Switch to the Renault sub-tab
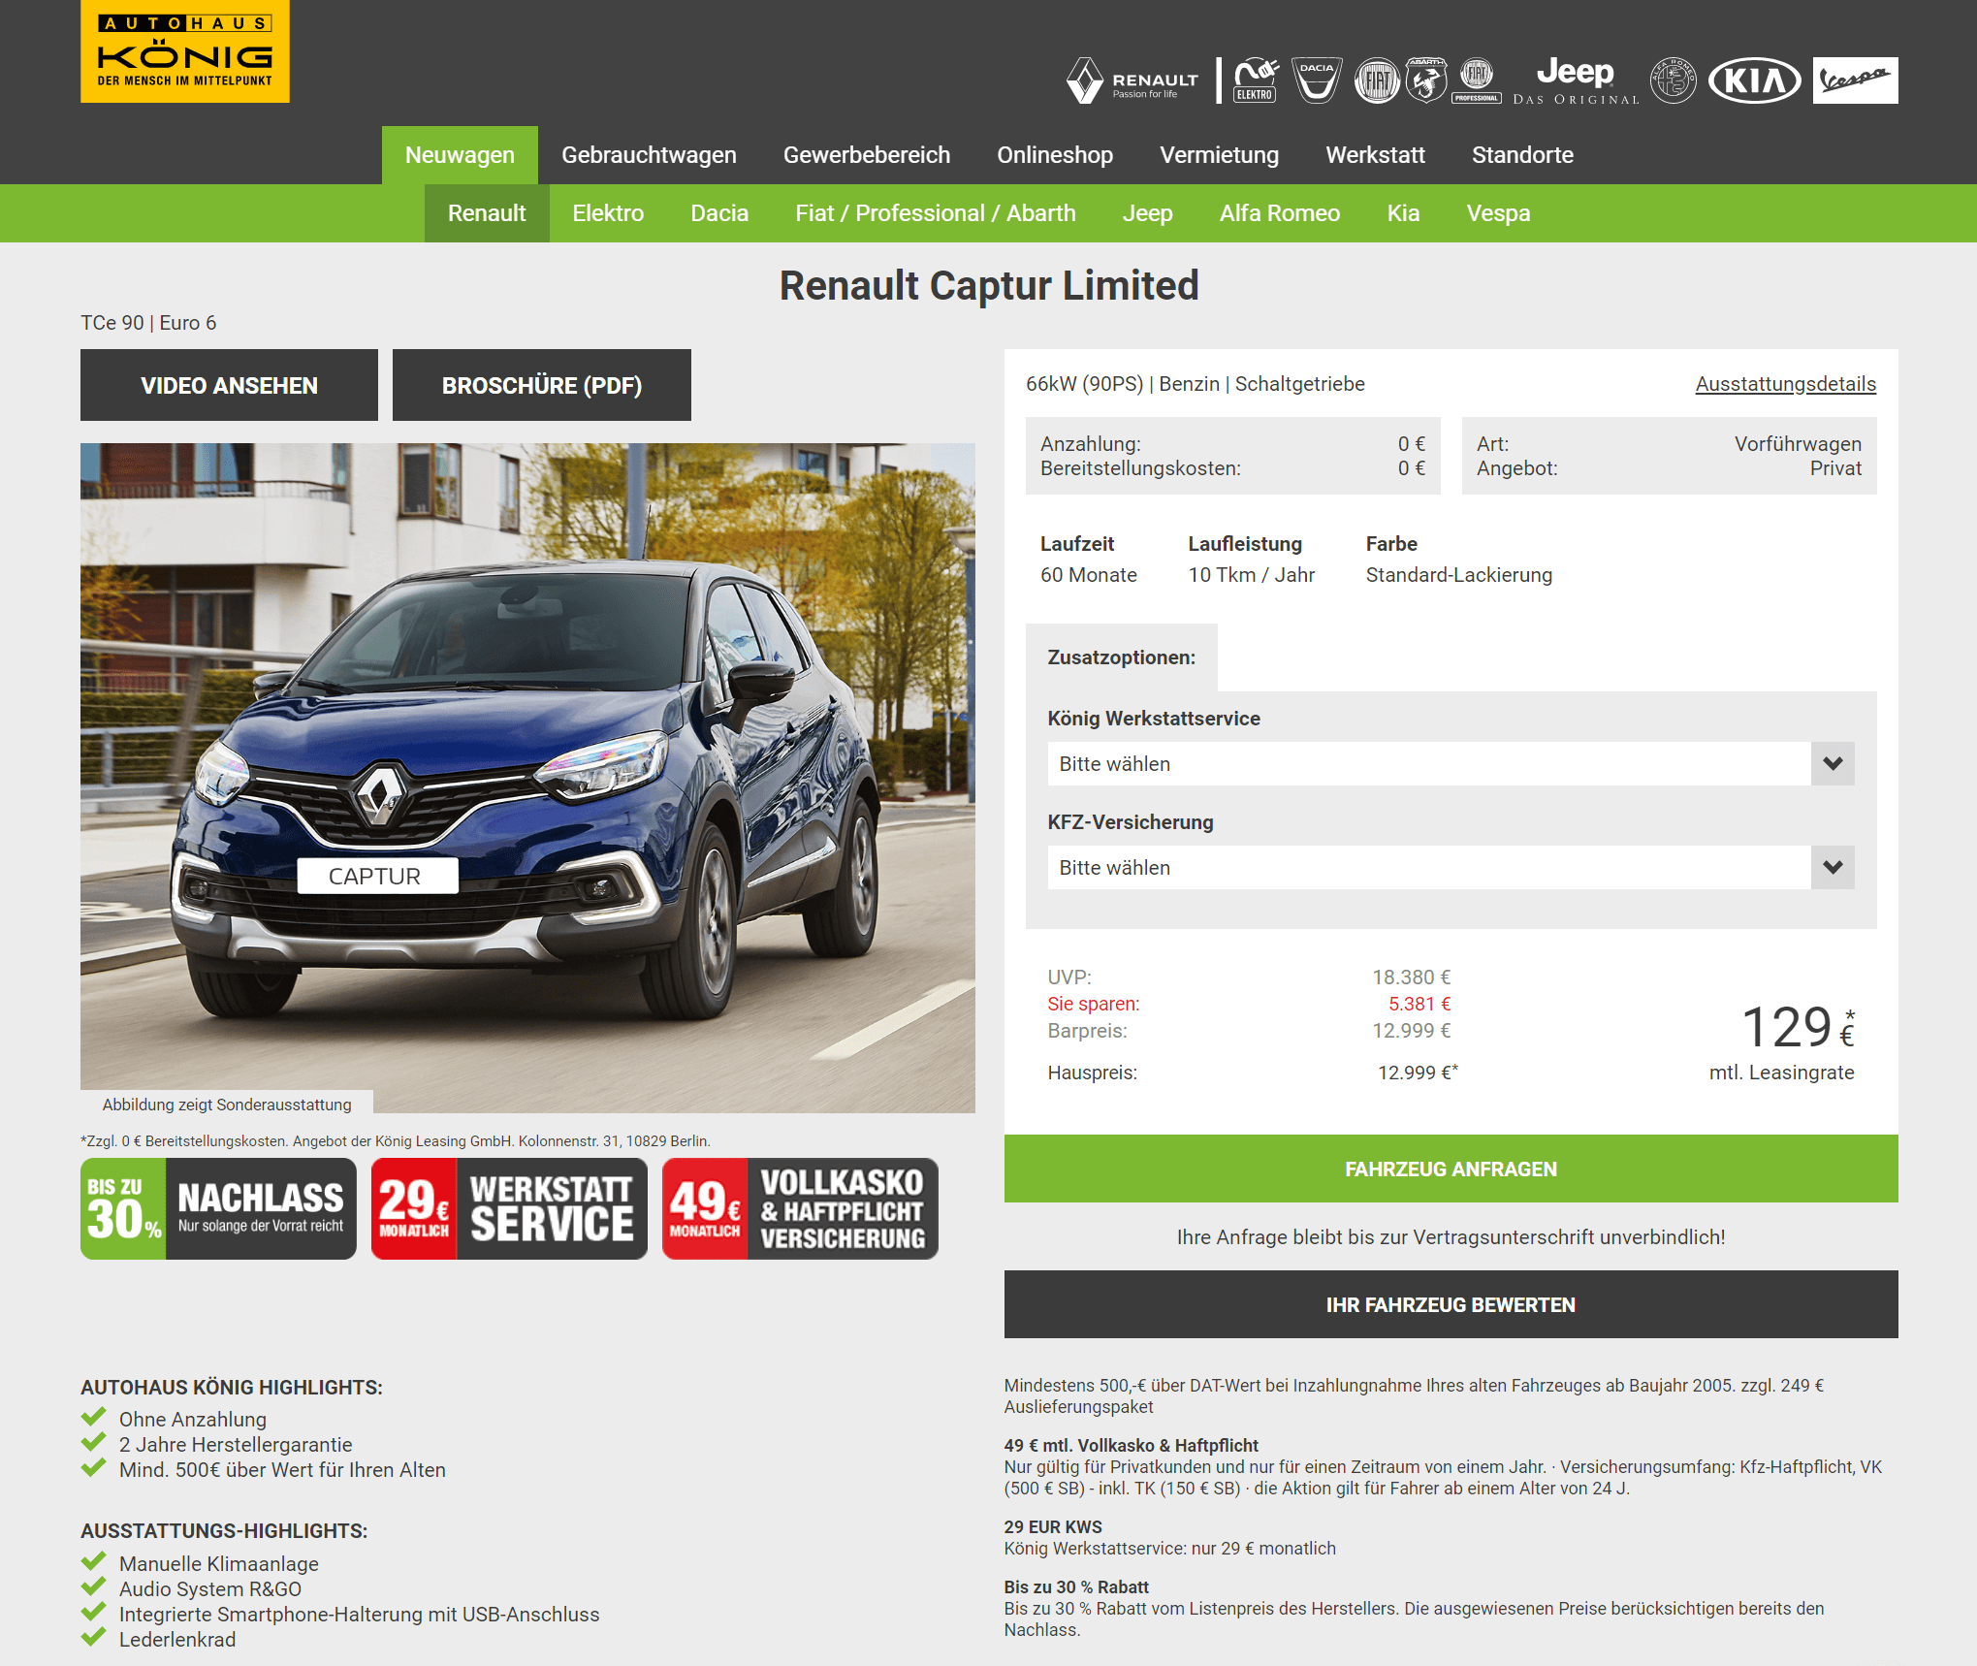The image size is (1977, 1666). point(487,213)
